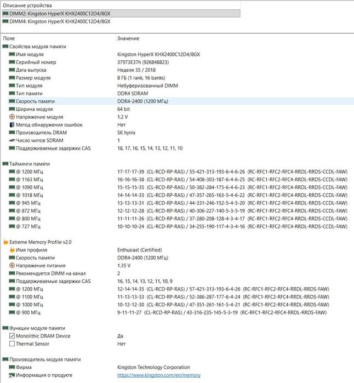Image resolution: width=354 pixels, height=383 pixels.
Task: Select the 1.2 V value
Action: [x=122, y=117]
